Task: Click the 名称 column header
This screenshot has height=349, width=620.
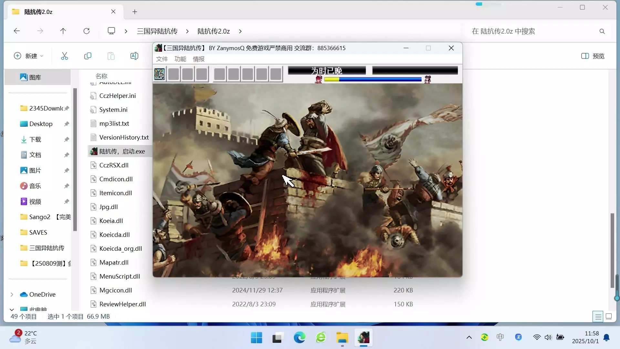Action: 101,76
